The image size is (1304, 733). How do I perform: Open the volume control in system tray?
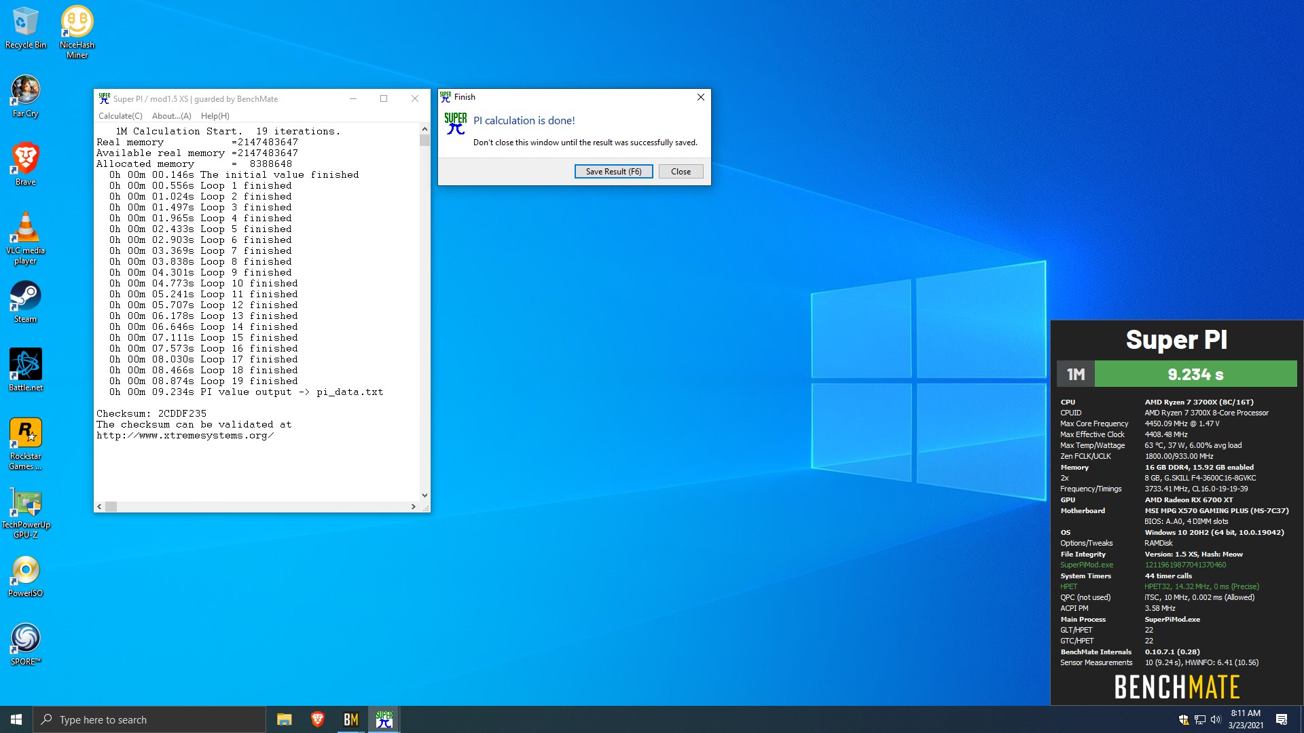click(x=1216, y=719)
